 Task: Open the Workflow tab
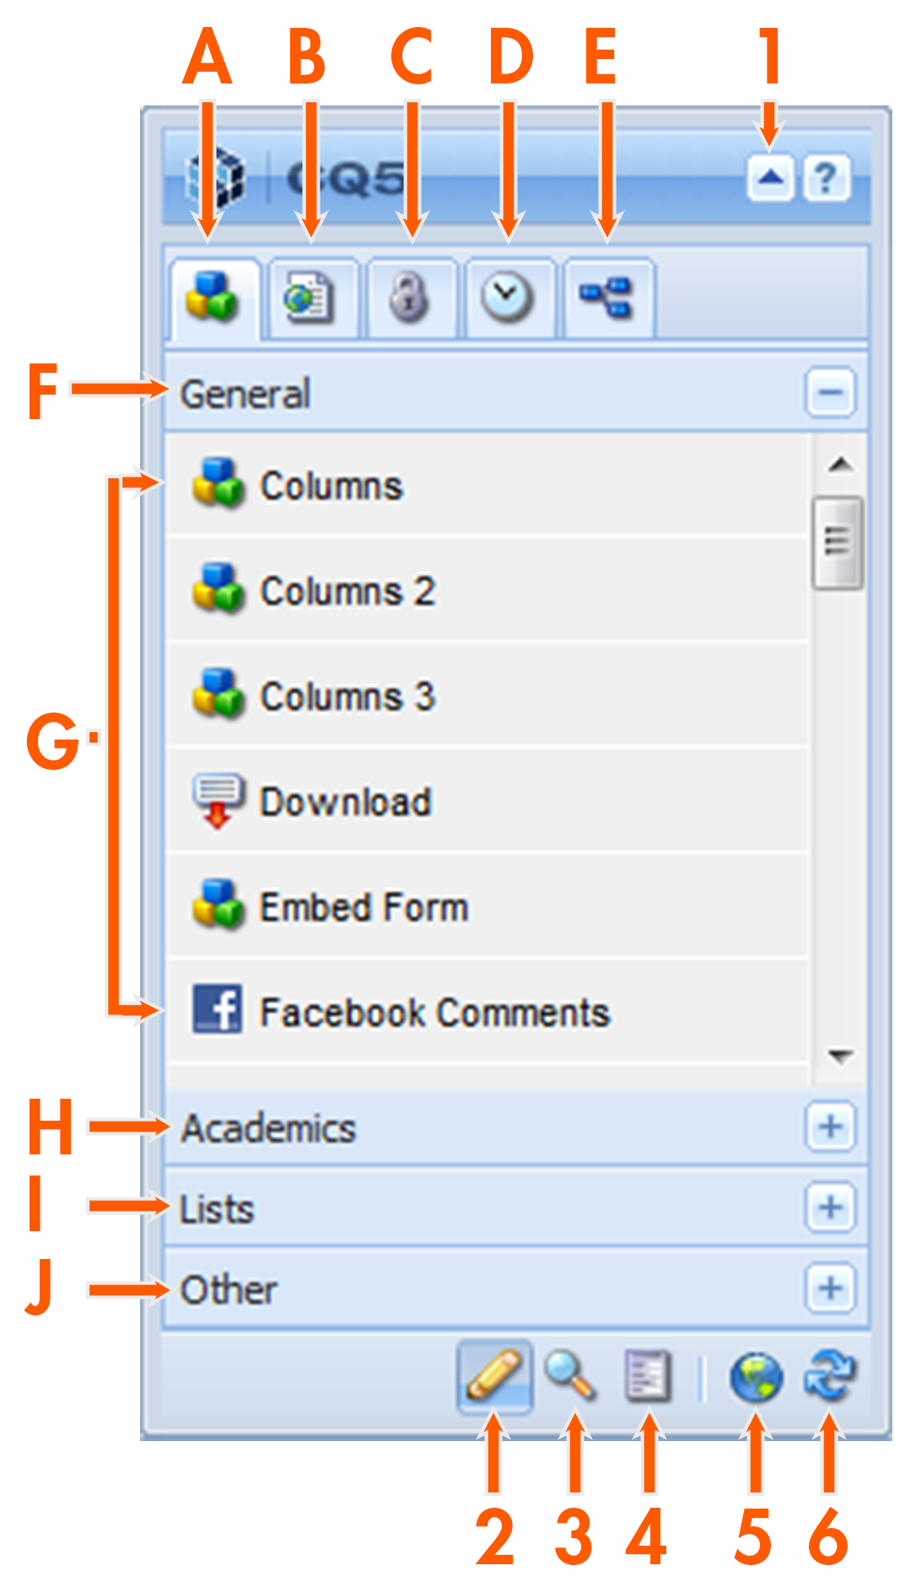[x=606, y=298]
